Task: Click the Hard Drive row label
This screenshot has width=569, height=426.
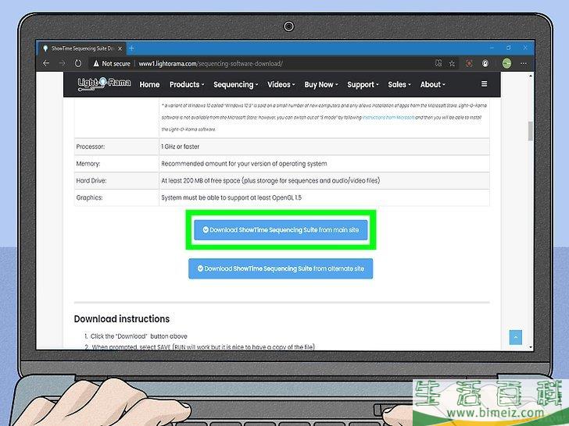Action: tap(91, 180)
